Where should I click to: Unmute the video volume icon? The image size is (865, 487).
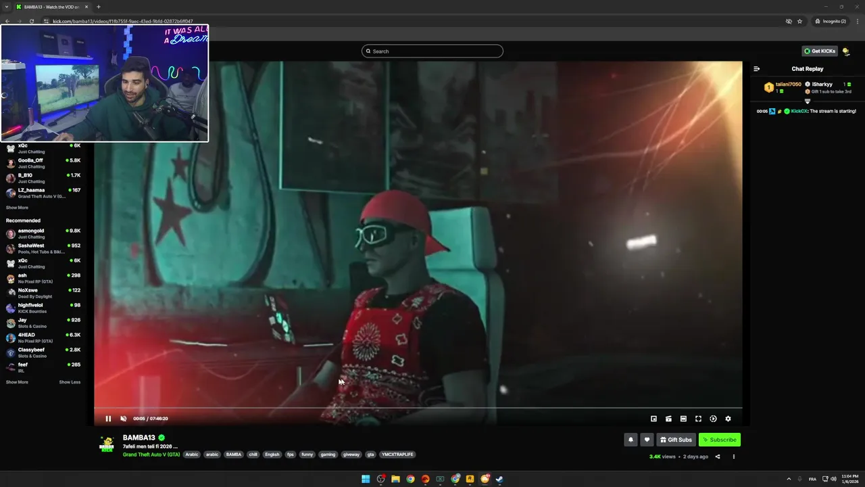pyautogui.click(x=123, y=419)
